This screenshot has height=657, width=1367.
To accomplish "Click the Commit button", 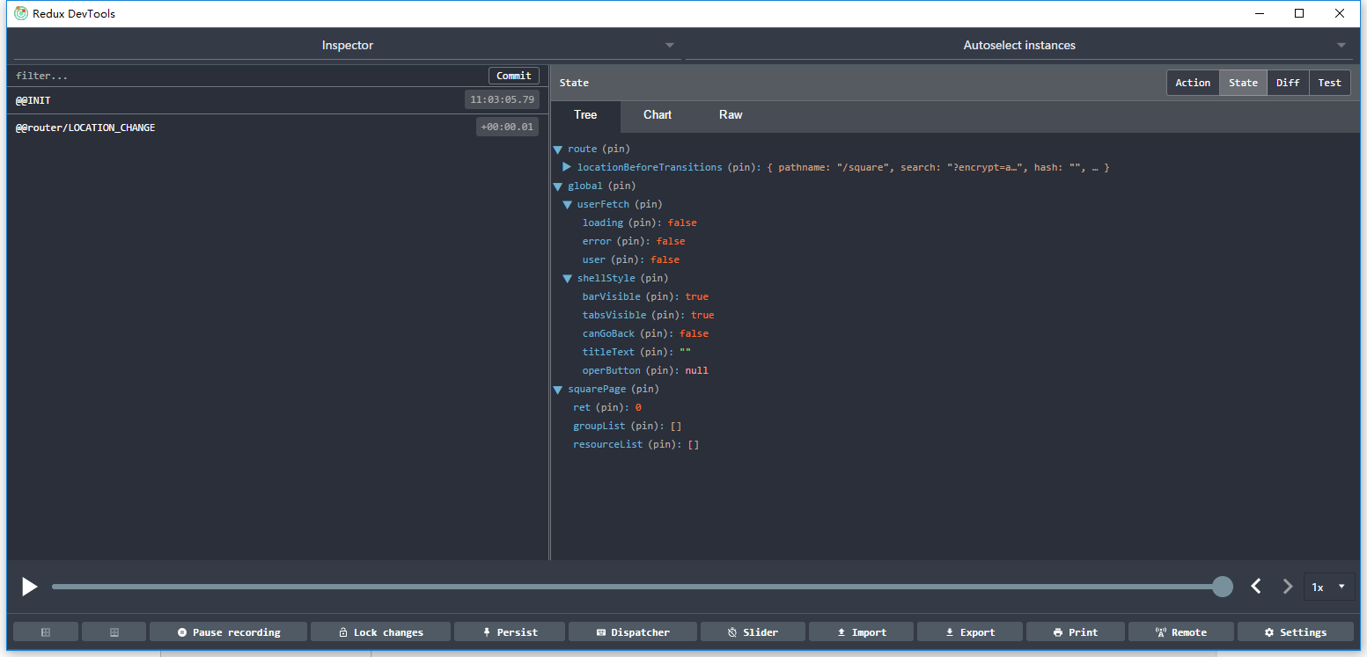I will pyautogui.click(x=514, y=76).
